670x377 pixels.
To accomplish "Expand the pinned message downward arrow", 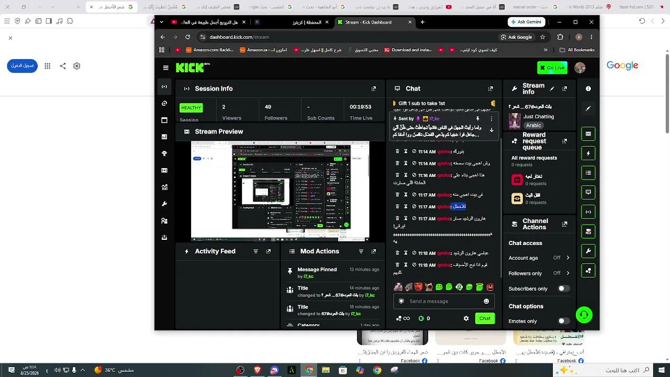I will click(x=492, y=130).
